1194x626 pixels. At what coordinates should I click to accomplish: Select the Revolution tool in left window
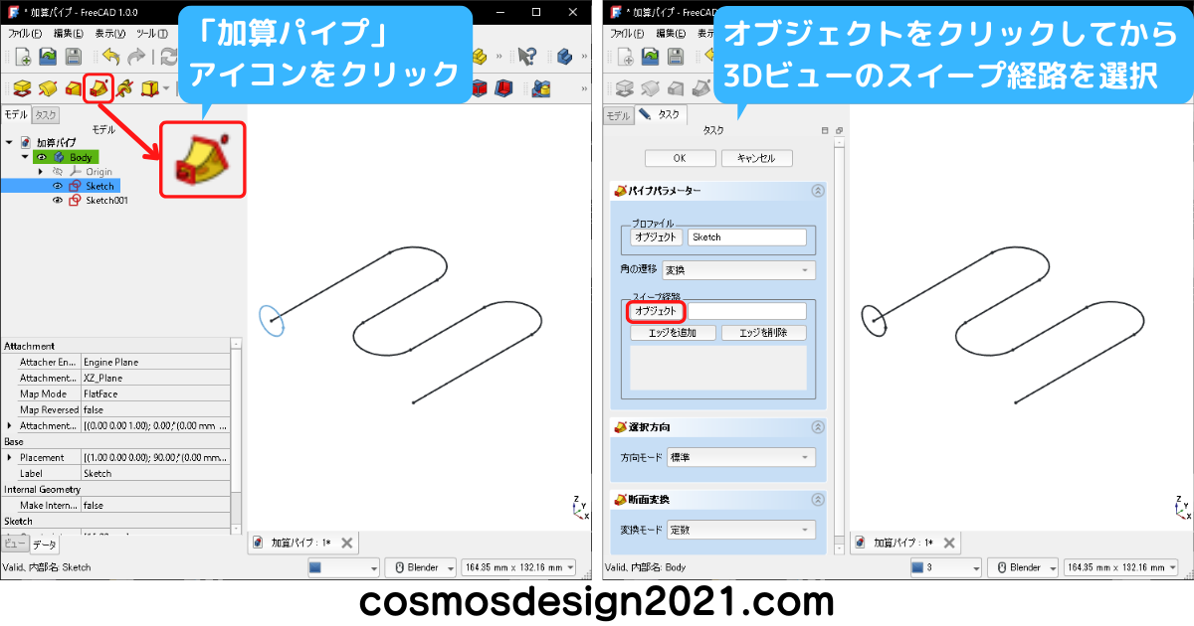coord(48,88)
